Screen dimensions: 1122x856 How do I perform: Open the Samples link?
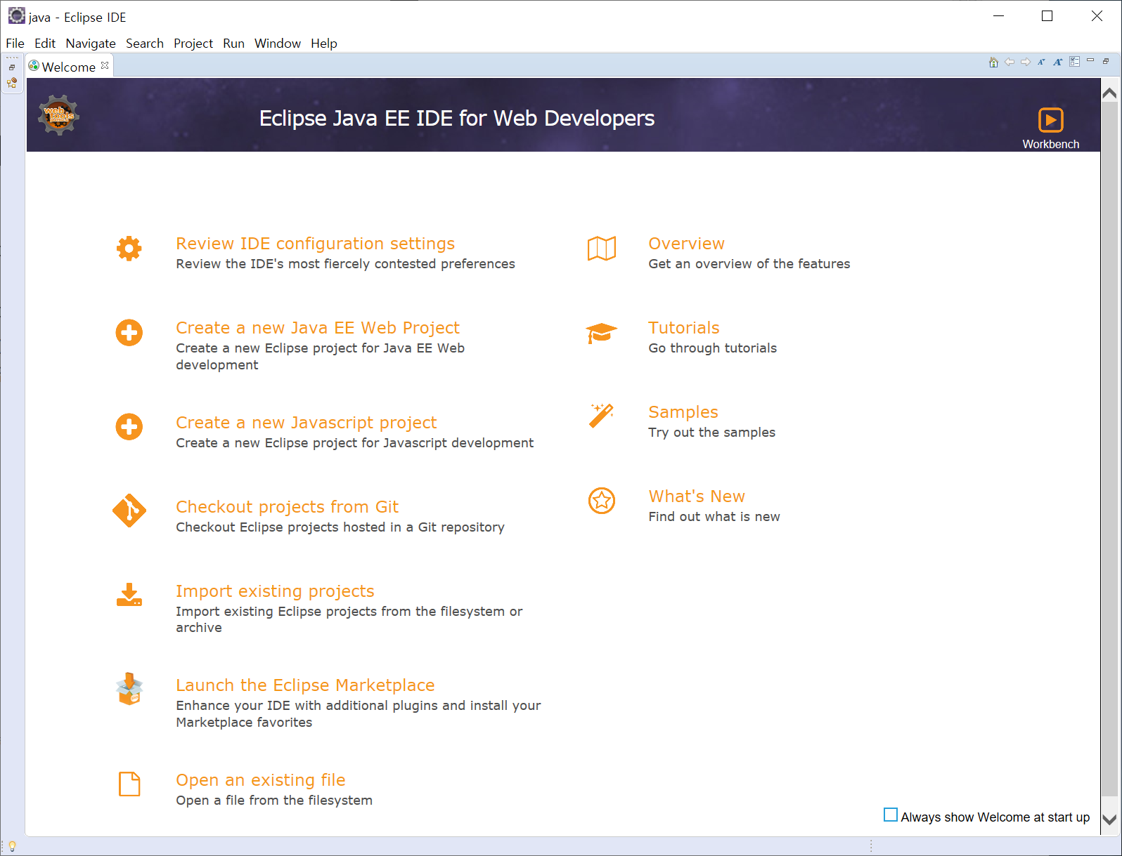coord(683,412)
